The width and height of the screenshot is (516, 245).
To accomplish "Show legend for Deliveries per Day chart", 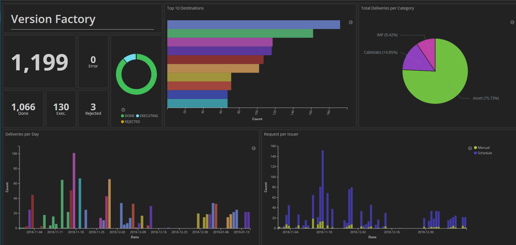I will coord(254,149).
